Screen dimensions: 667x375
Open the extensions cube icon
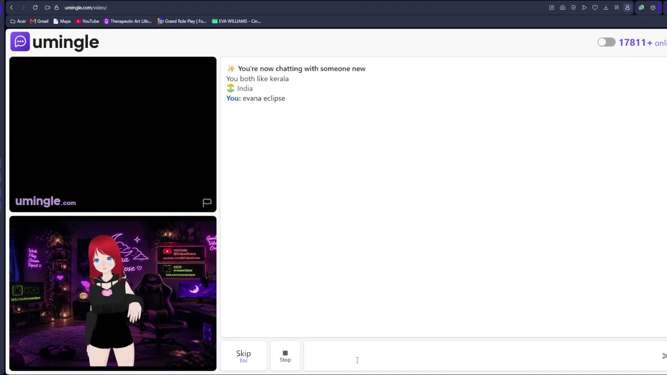(x=653, y=7)
